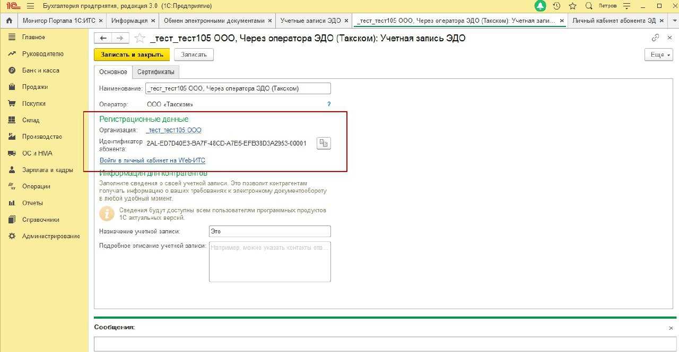Viewport: 679px width, 352px height.
Task: Close the Учетная запись ЭДО form
Action: click(669, 38)
